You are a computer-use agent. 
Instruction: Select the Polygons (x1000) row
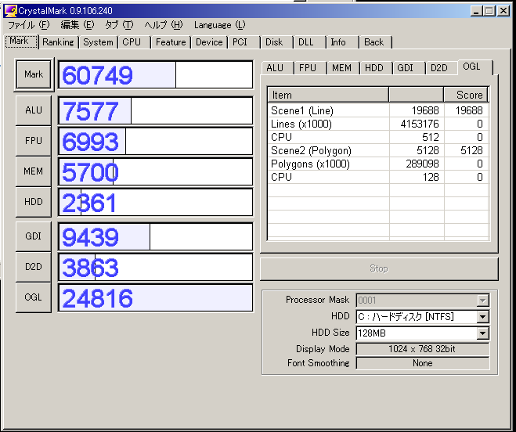pyautogui.click(x=378, y=164)
